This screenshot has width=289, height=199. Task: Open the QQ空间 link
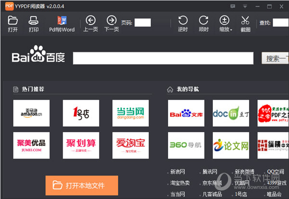276,172
